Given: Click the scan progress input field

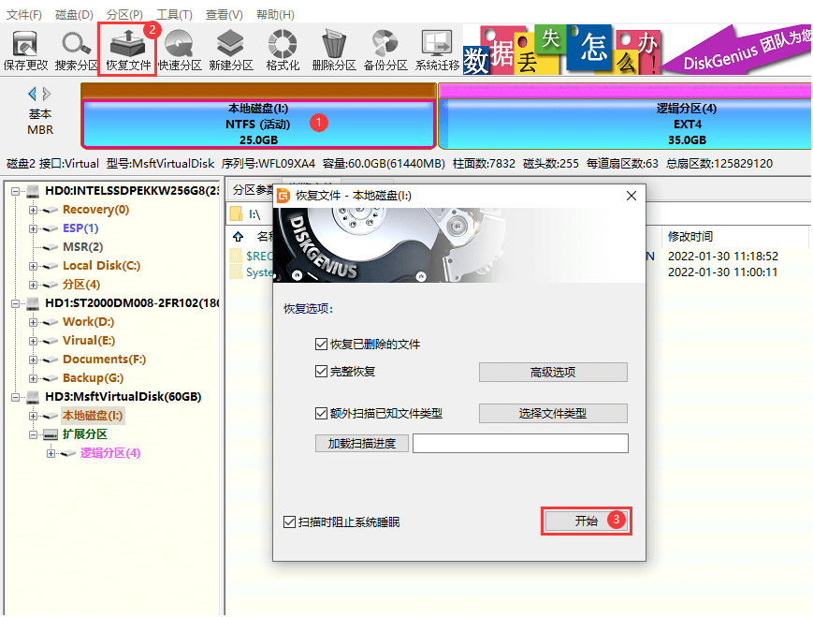Looking at the screenshot, I should (520, 442).
